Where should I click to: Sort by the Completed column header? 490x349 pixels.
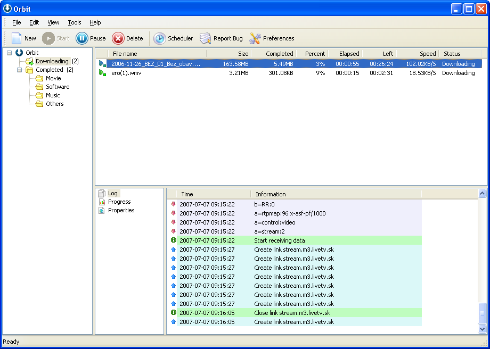[273, 54]
